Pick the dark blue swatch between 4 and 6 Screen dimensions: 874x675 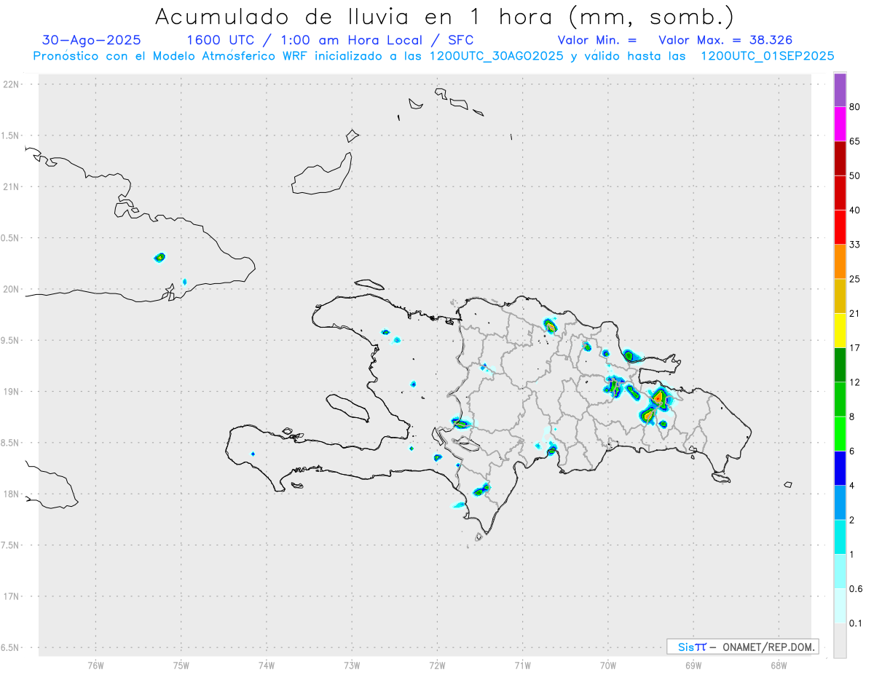coord(840,468)
